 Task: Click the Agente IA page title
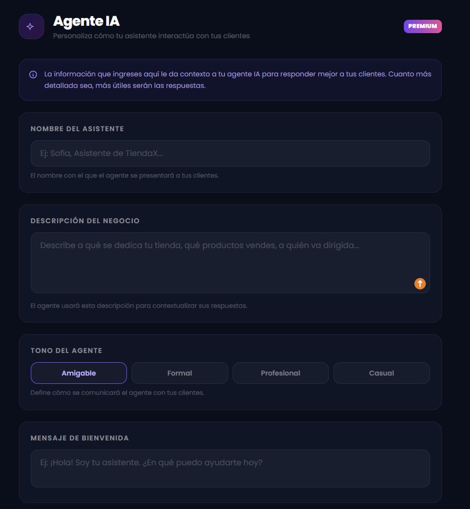click(86, 21)
